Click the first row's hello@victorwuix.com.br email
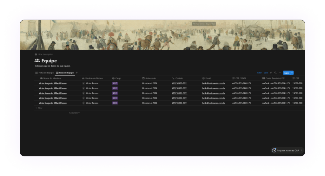Viewport: 325px width, 176px height. (x=214, y=83)
